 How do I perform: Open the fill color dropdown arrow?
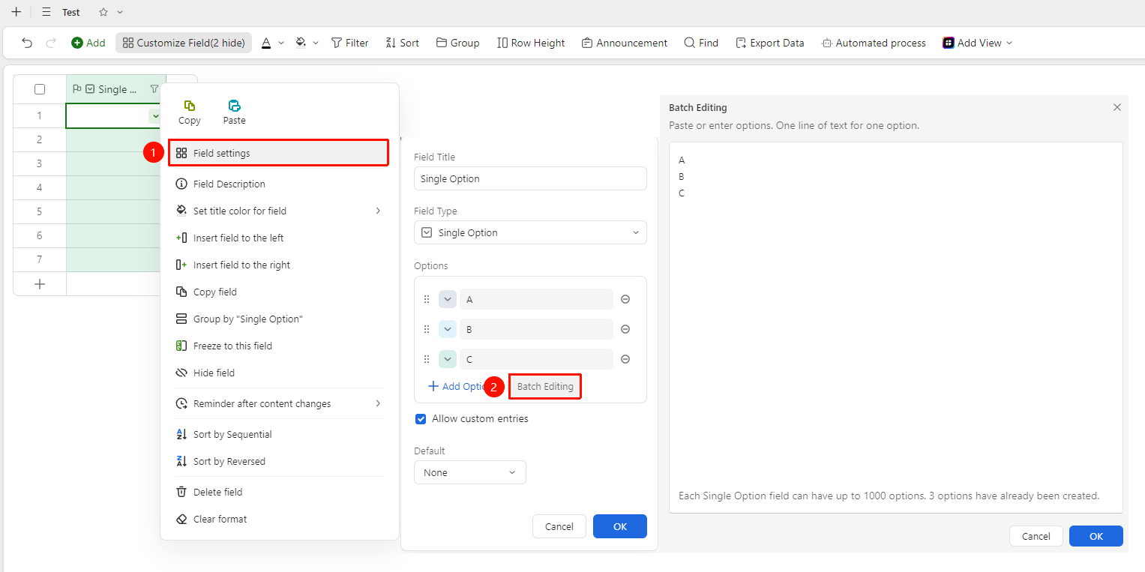(x=316, y=43)
